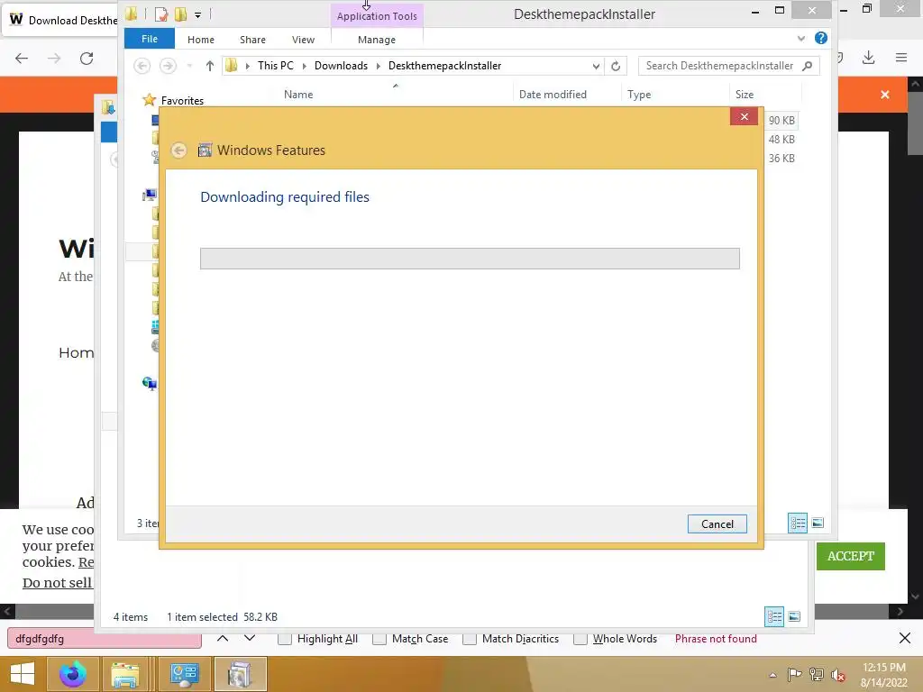Screen dimensions: 923x692
Task: Click find bar text field dfgdfgdfg
Action: click(105, 639)
